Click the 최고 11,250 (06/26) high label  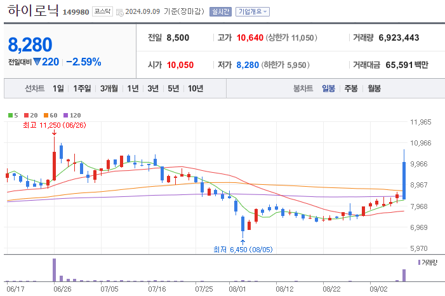click(x=54, y=125)
